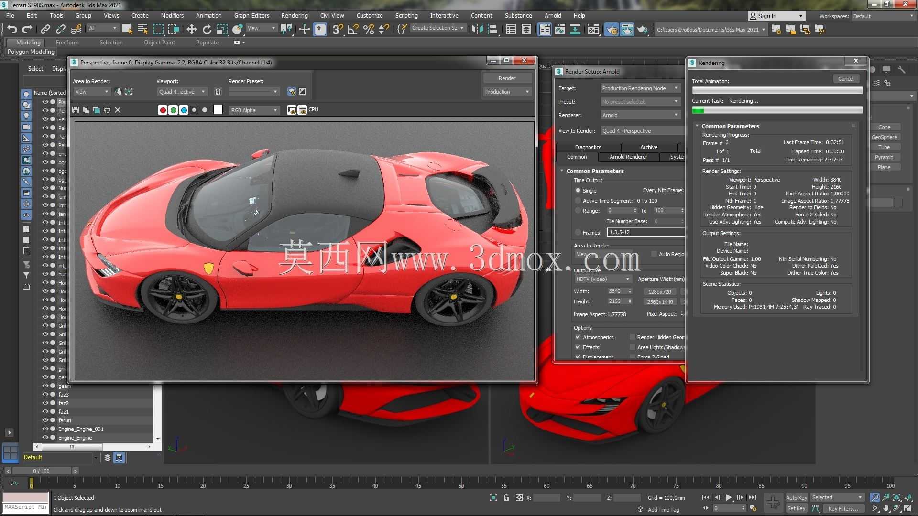Click the Frames input field with 1,3,5-12
The height and width of the screenshot is (516, 918).
pyautogui.click(x=645, y=232)
